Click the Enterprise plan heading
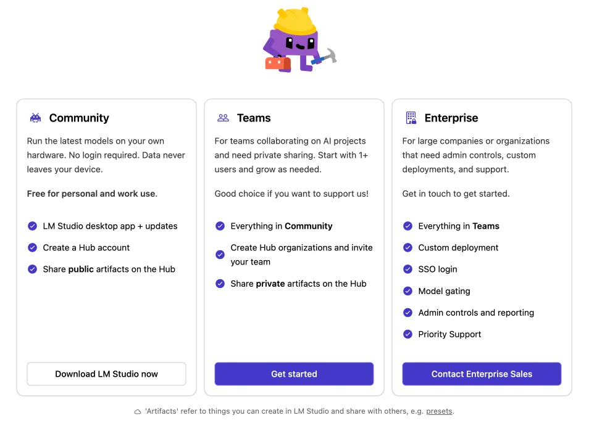This screenshot has height=426, width=589. 451,118
